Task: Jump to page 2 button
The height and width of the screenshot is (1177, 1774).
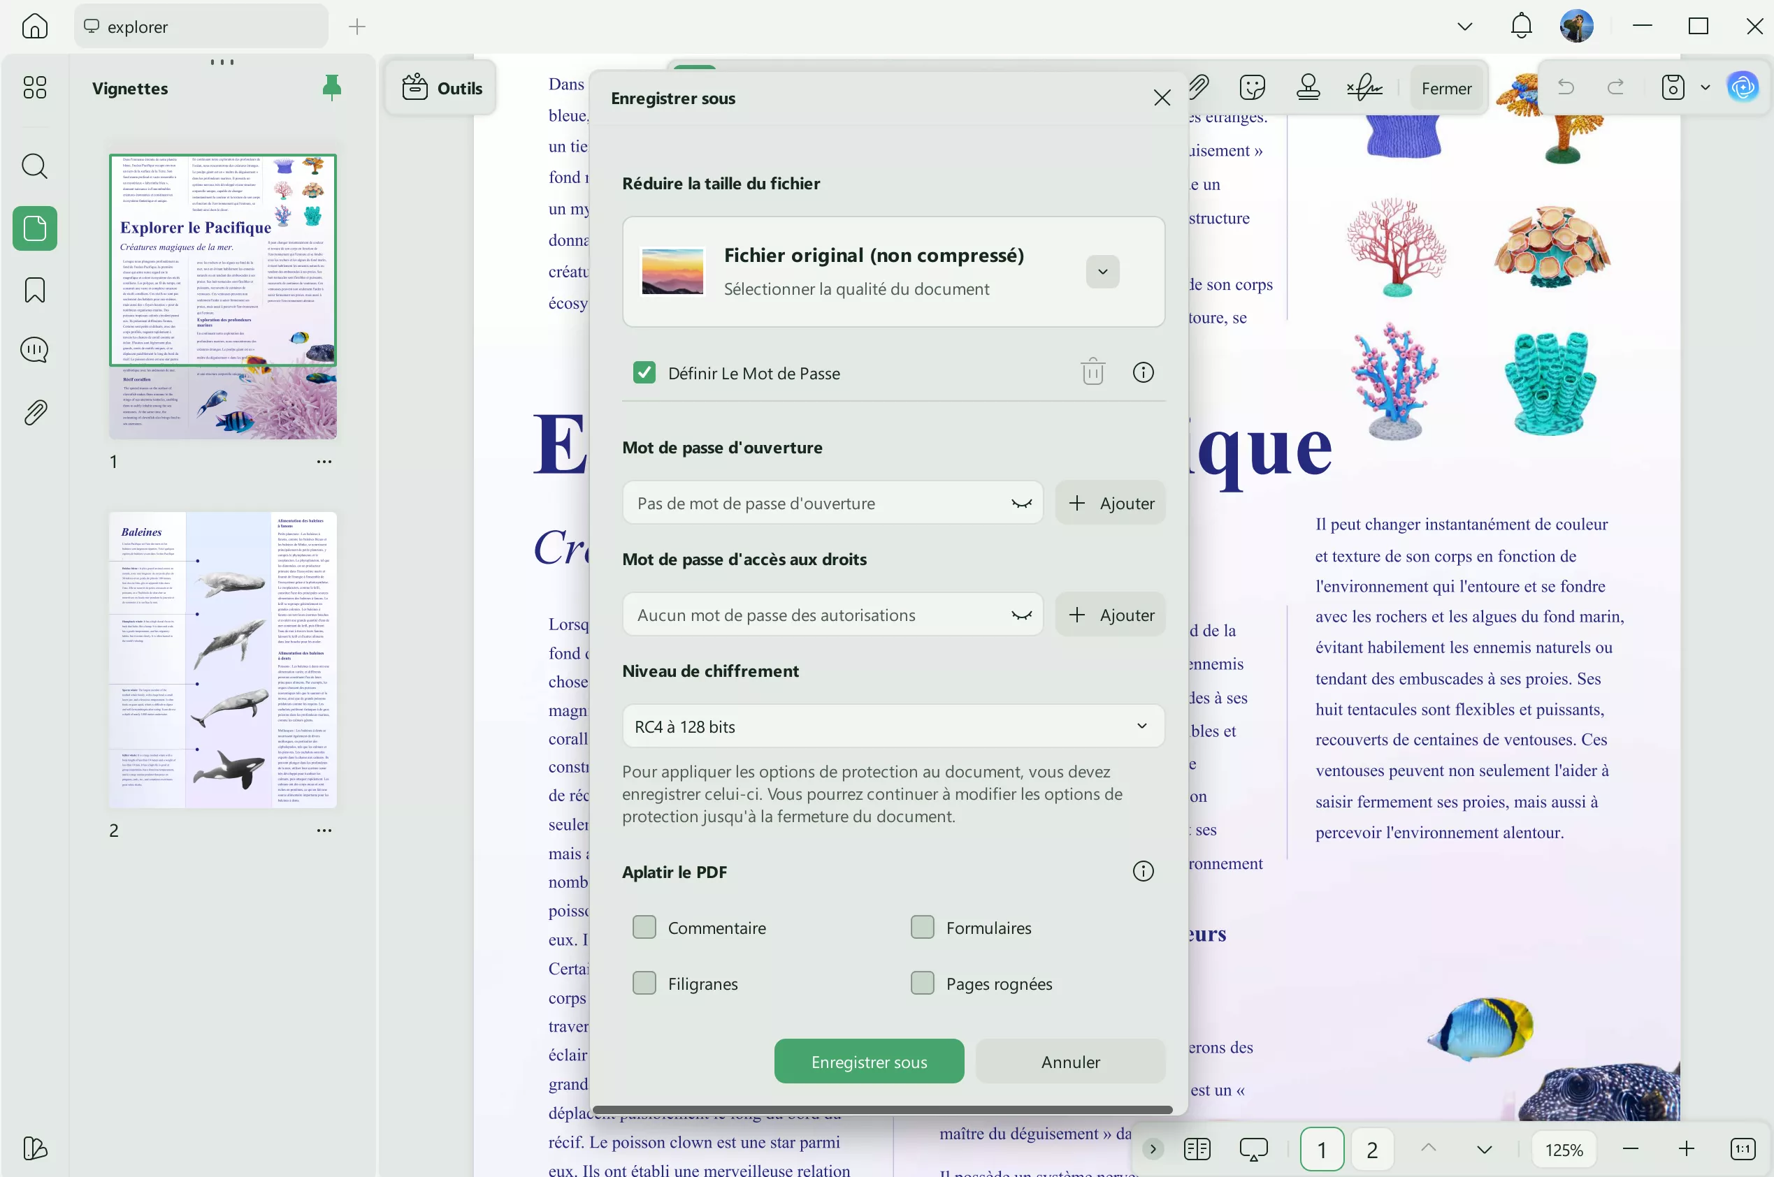Action: (x=1372, y=1149)
